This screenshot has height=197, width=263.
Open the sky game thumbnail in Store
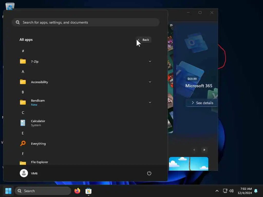tap(189, 164)
